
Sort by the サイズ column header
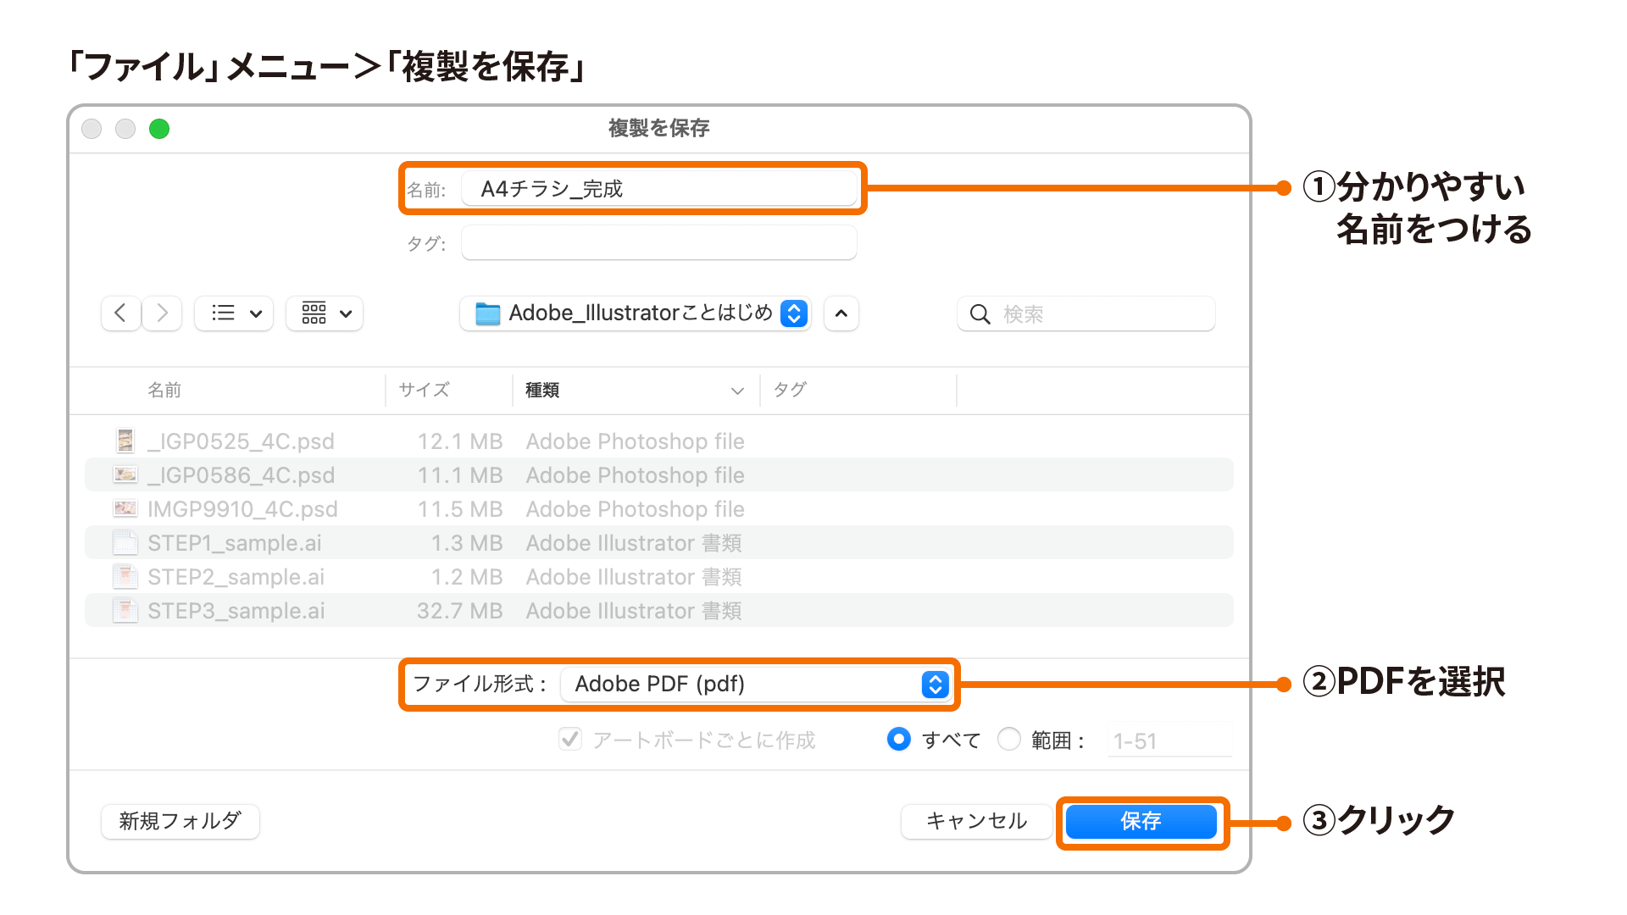pos(424,390)
